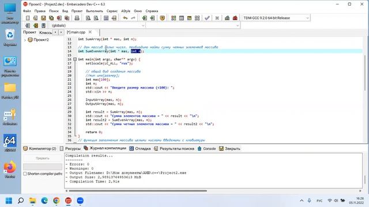Image resolution: width=369 pixels, height=207 pixels.
Task: Undo the last edit with the toolbar arrow
Action: click(125, 18)
